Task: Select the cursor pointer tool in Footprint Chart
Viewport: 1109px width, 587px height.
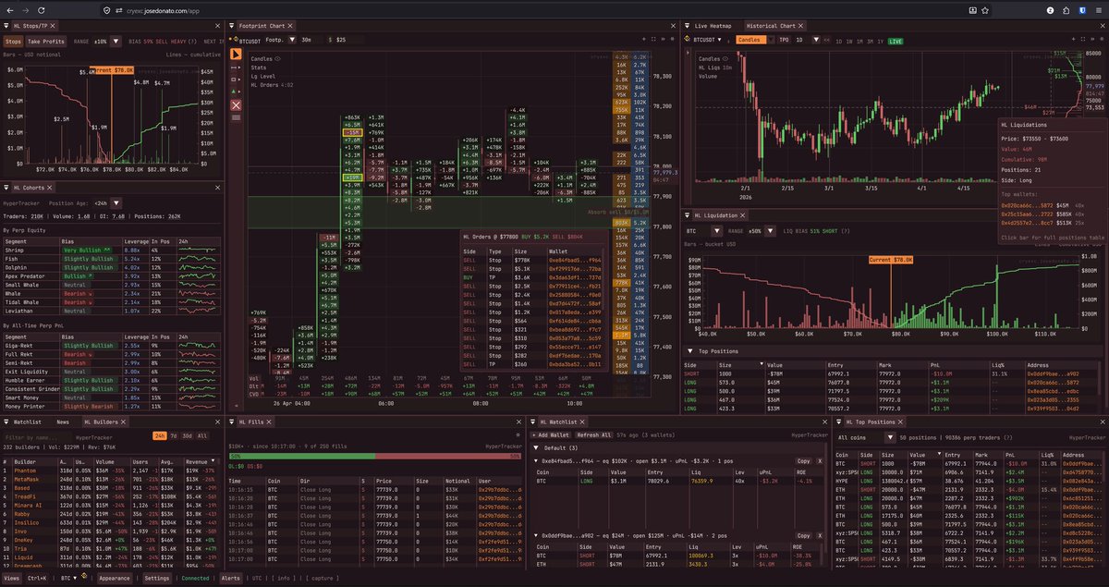Action: point(236,54)
